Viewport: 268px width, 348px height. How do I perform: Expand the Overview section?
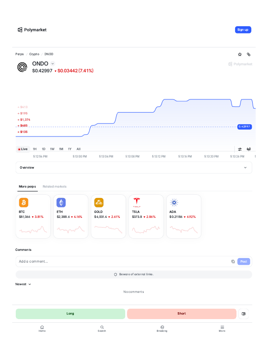pyautogui.click(x=134, y=168)
